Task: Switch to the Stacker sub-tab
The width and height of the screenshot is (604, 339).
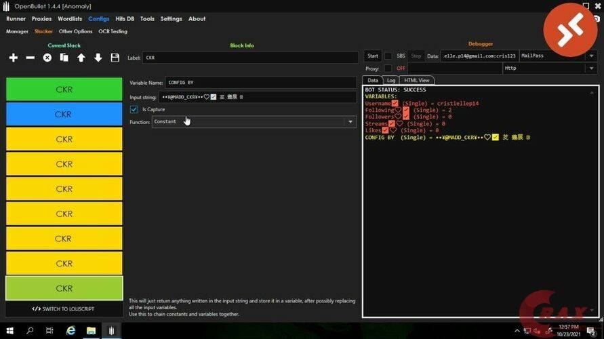Action: [43, 31]
